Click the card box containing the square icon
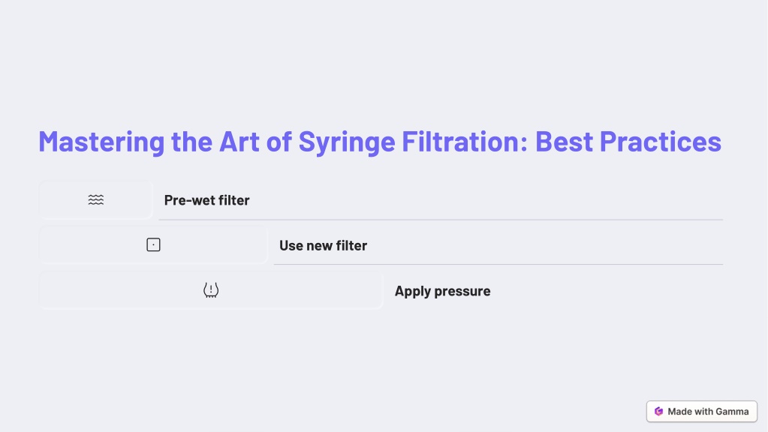The height and width of the screenshot is (432, 768). tap(153, 244)
